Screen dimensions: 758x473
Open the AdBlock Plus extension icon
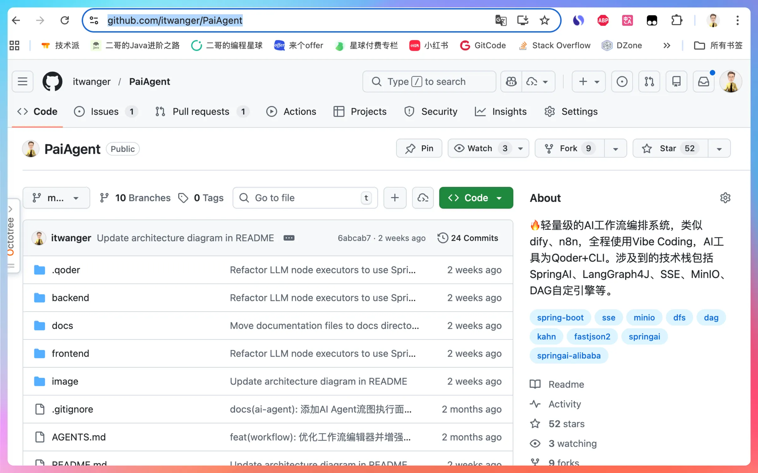click(x=603, y=21)
